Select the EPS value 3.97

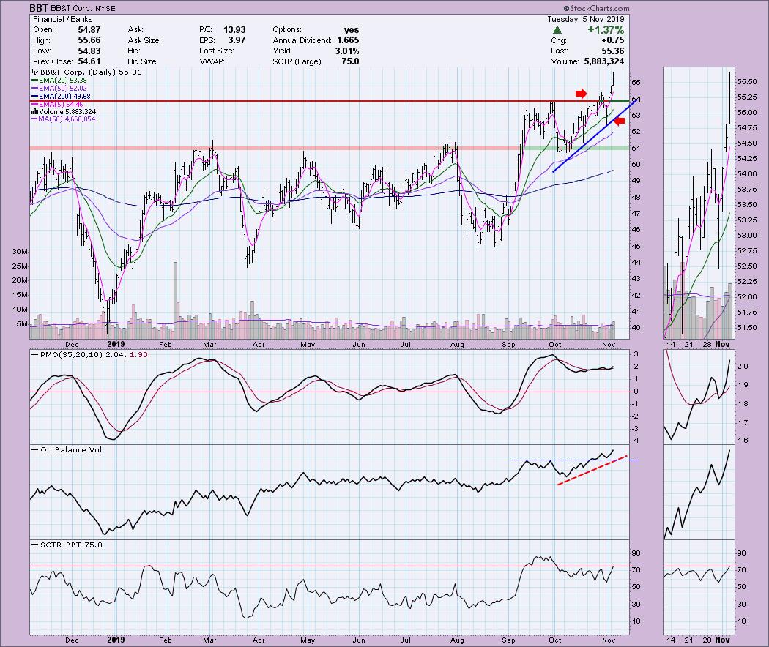(237, 40)
